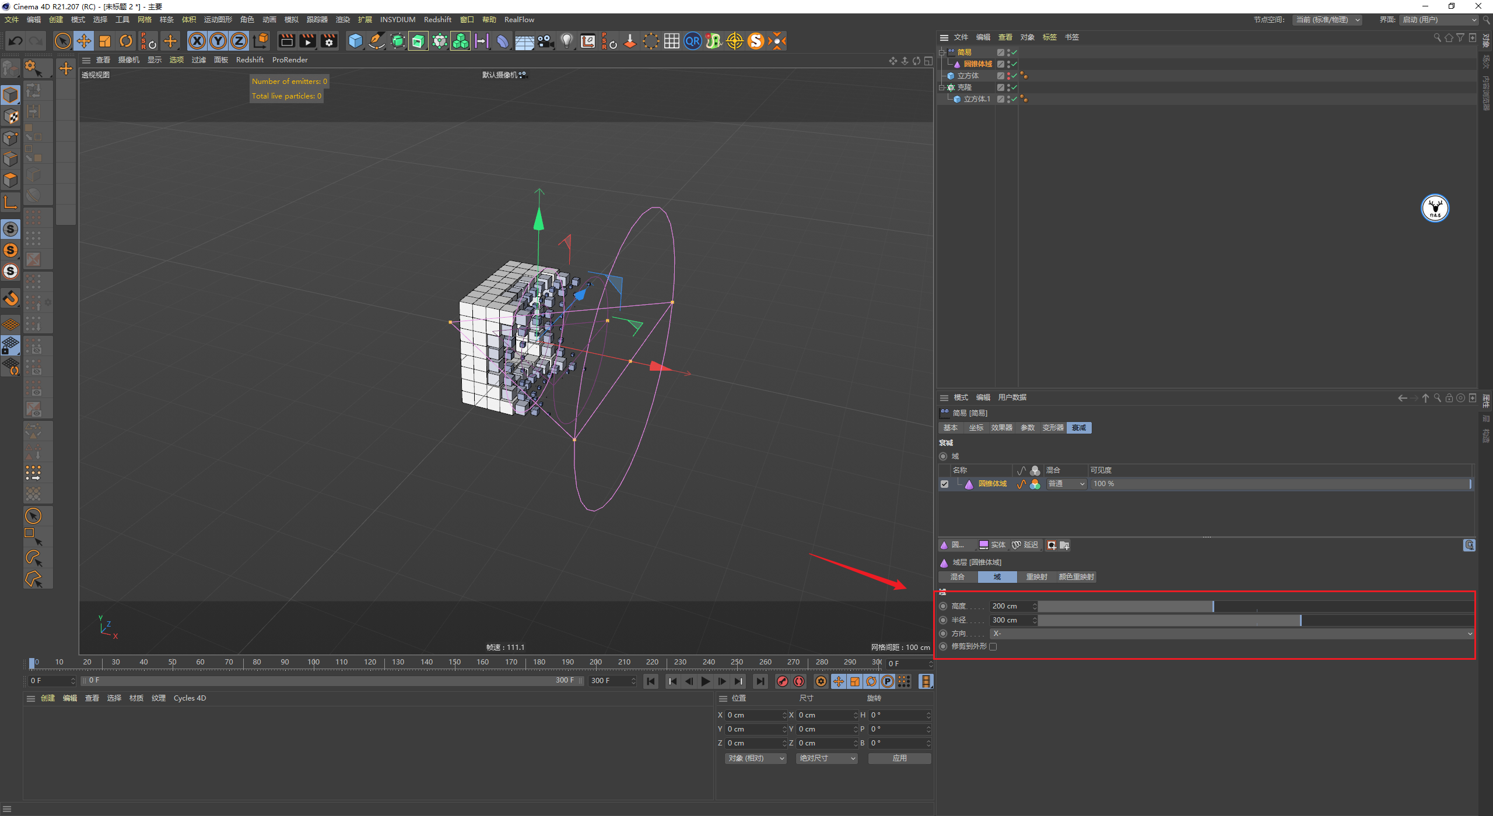
Task: Click the Render to Picture Viewer icon
Action: click(x=307, y=41)
